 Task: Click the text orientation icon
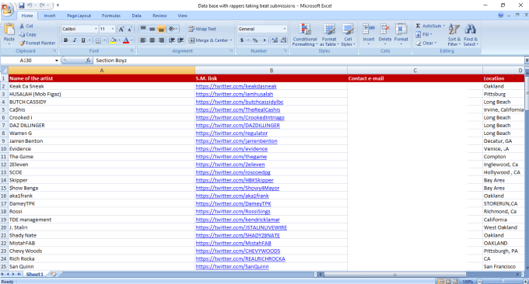(173, 29)
